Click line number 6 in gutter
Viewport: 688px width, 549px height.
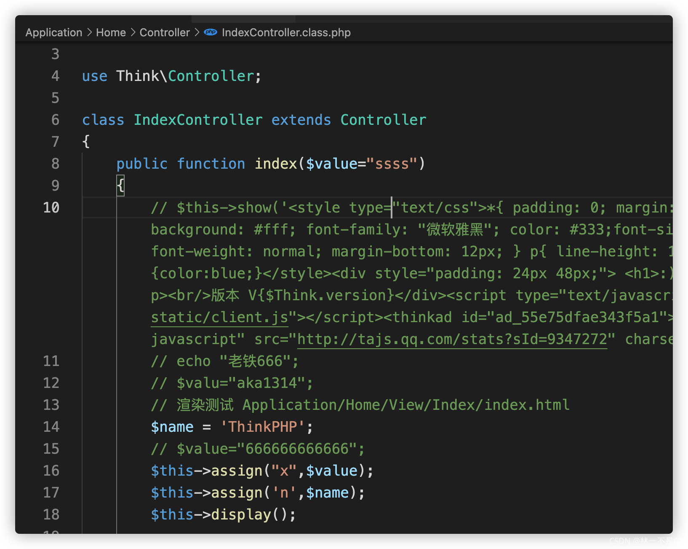click(55, 120)
